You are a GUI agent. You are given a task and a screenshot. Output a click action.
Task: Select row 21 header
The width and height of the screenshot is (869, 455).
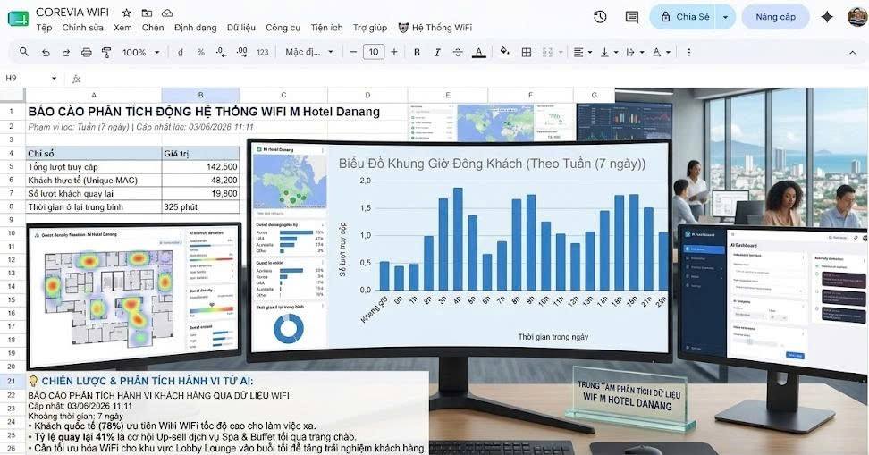12,382
